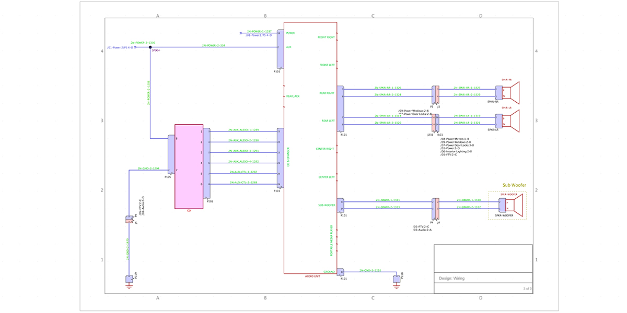Select wire label 2N-SPKR-RR-1-1326

388,88
